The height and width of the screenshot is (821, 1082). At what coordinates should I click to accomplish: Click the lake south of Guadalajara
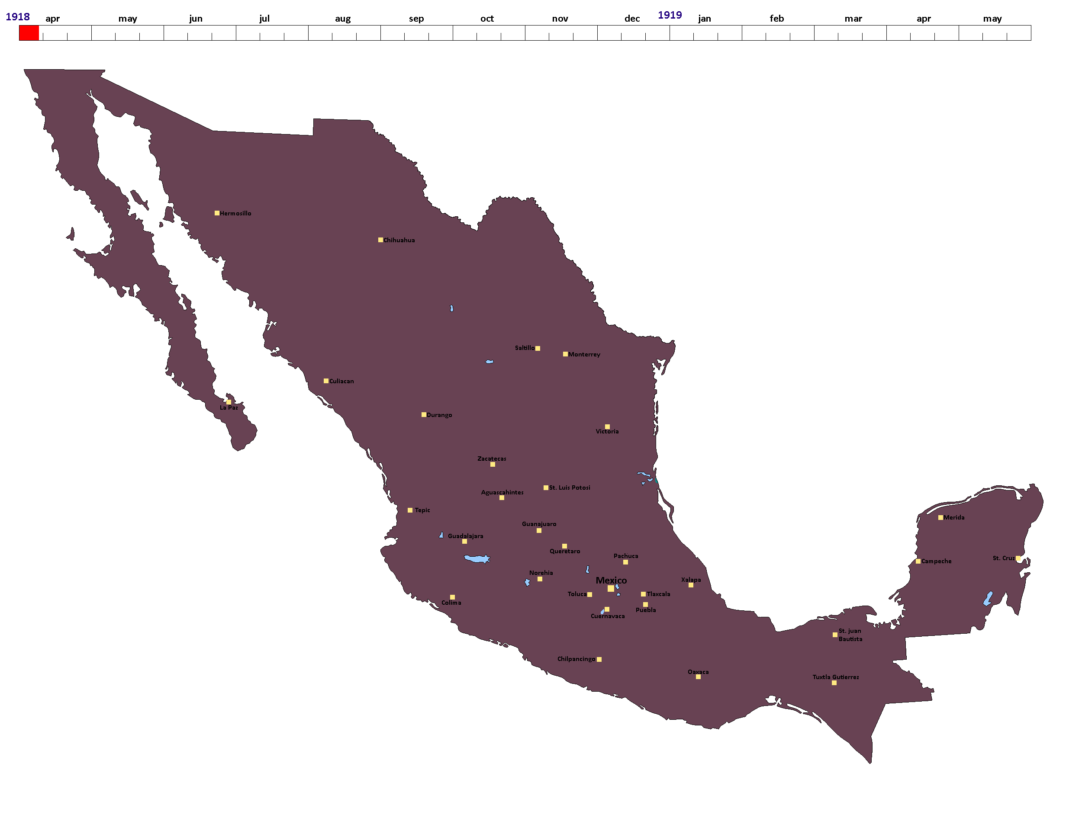476,558
